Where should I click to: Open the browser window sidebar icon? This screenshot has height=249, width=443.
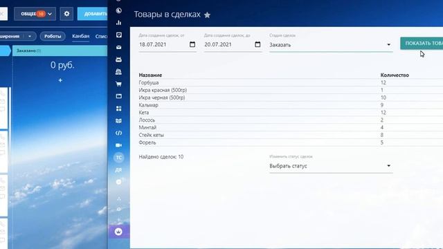click(119, 96)
